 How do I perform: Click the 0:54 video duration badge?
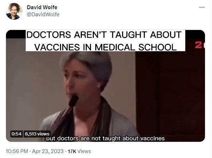tap(17, 134)
